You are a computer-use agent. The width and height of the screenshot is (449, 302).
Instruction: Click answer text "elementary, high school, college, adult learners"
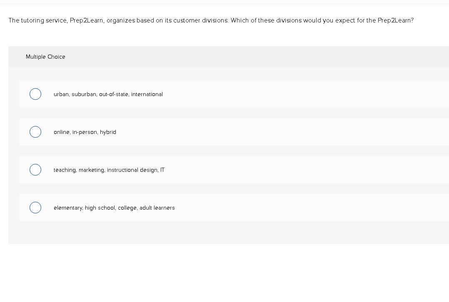[114, 208]
